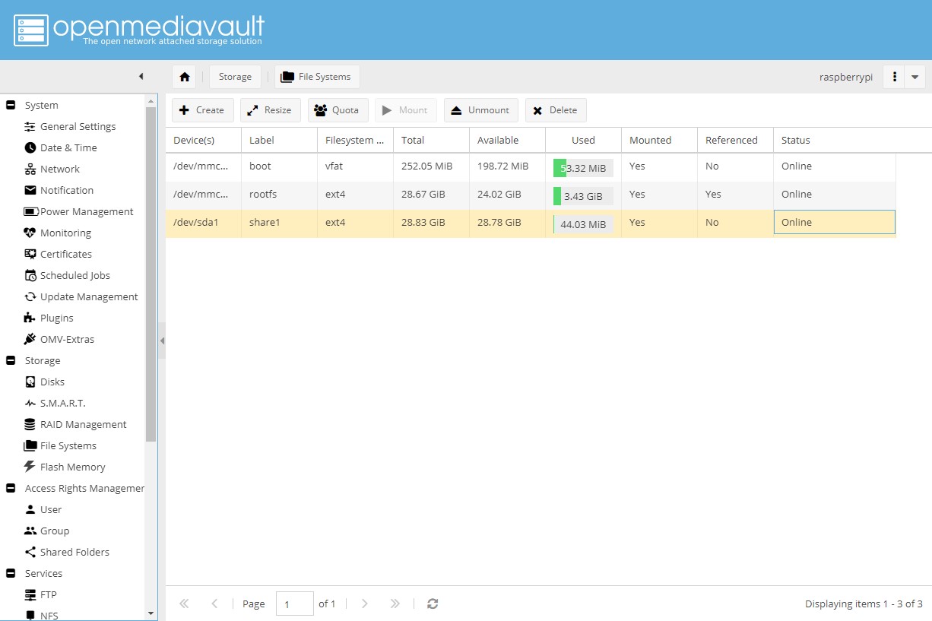
Task: Click the File Systems breadcrumb
Action: (317, 77)
